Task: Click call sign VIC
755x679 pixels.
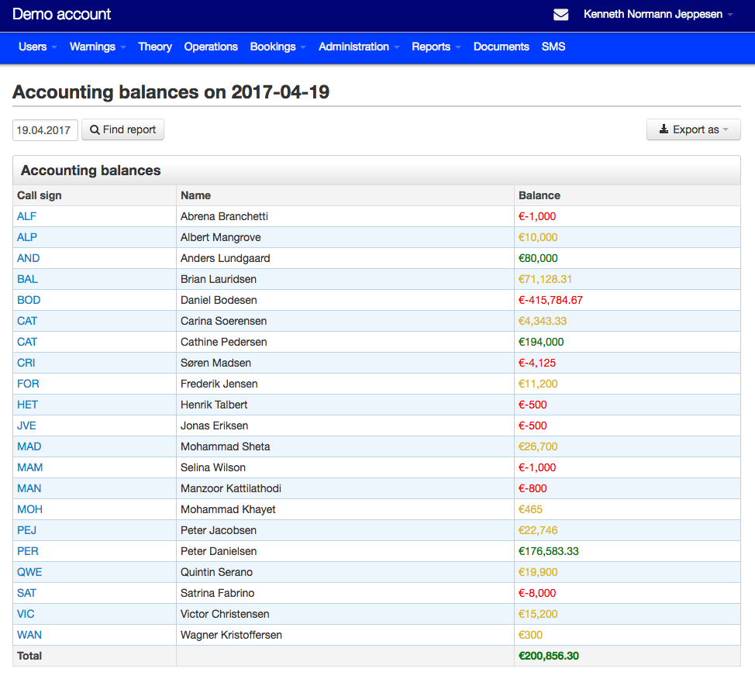Action: tap(26, 615)
